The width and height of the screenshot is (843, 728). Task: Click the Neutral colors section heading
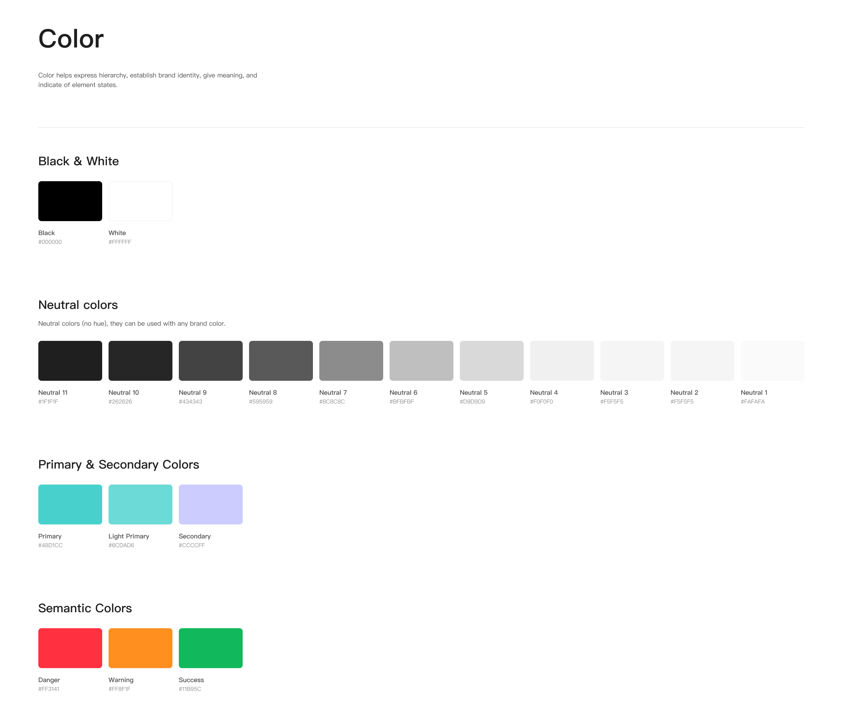(x=78, y=305)
